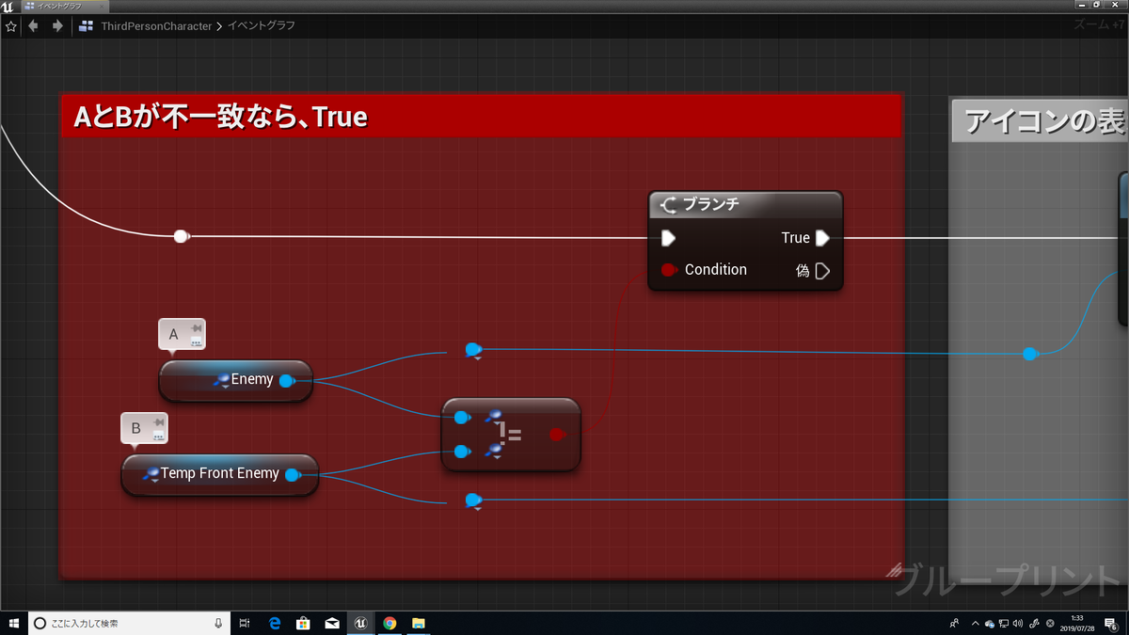
Task: Click the microphone icon in the search box
Action: [x=218, y=623]
